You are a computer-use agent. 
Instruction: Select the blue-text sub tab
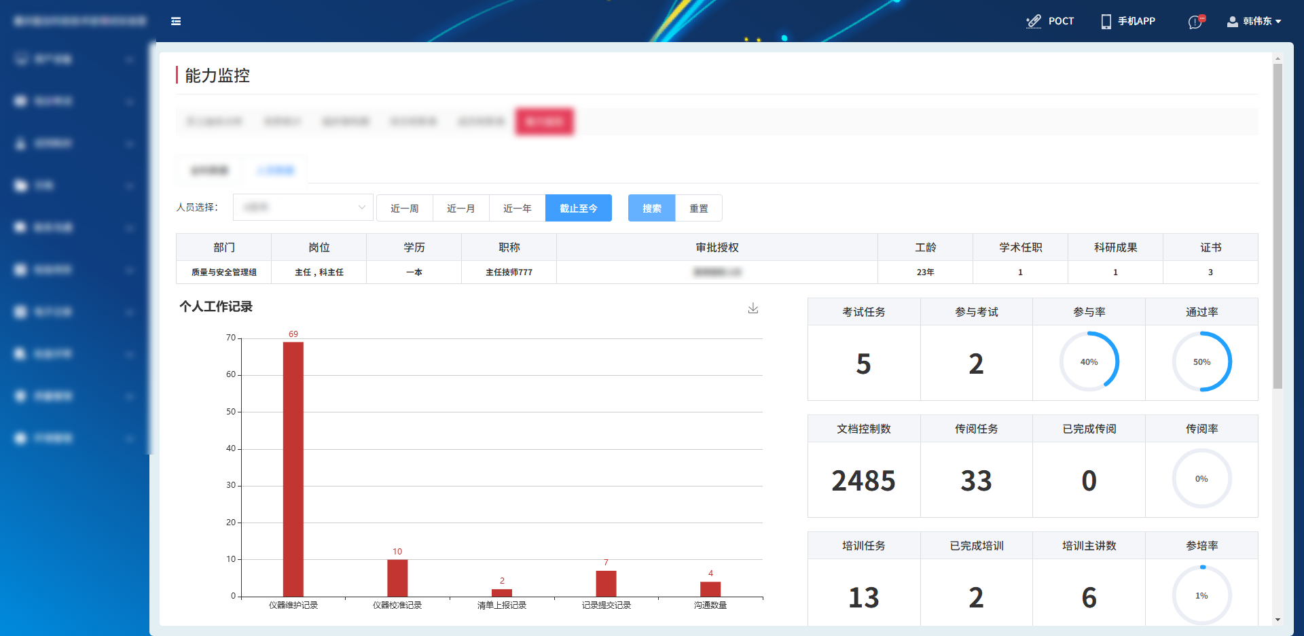pyautogui.click(x=276, y=170)
